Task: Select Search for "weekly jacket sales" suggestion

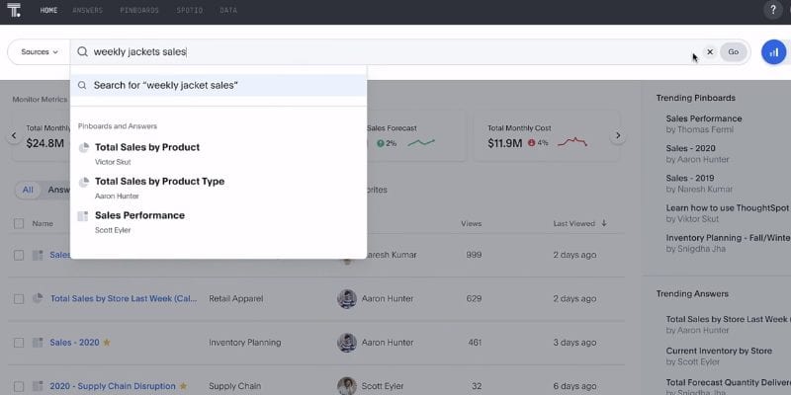Action: [219, 85]
